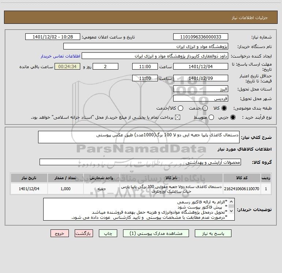Click the شهر محل تحویل field فردیس
This screenshot has height=273, width=282.
pyautogui.click(x=201, y=98)
